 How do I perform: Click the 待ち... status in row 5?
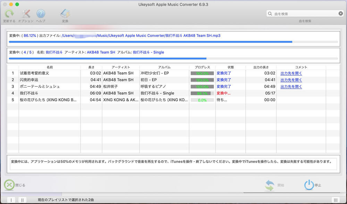[x=222, y=100]
